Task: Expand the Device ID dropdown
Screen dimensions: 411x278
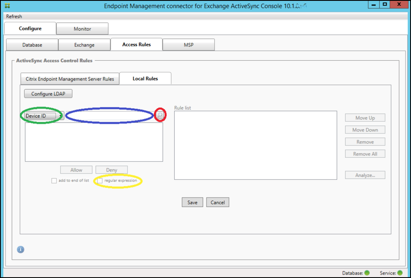Action: [44, 116]
